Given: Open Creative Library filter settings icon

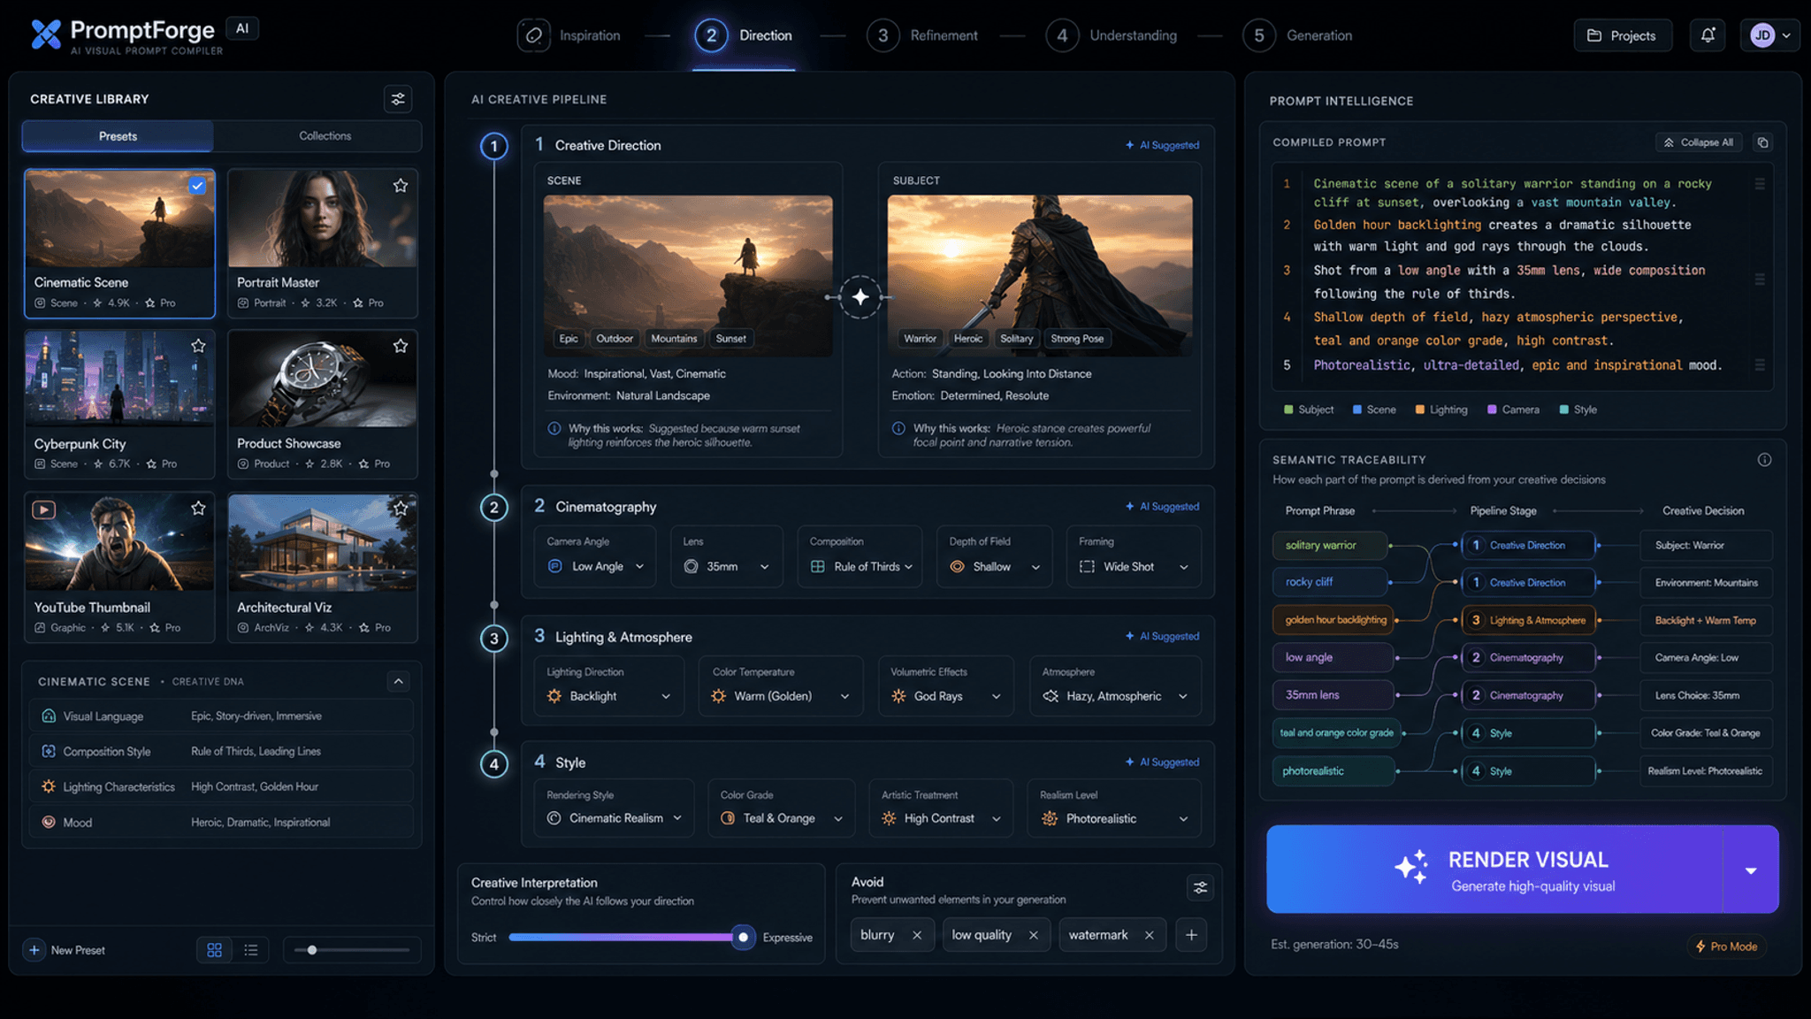Looking at the screenshot, I should point(398,99).
